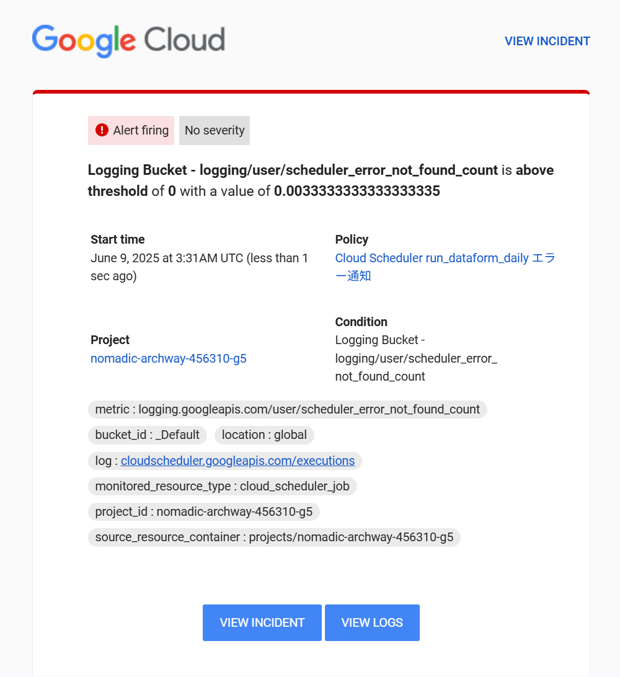Click the threshold value 0.003333333333333335

pyautogui.click(x=357, y=191)
